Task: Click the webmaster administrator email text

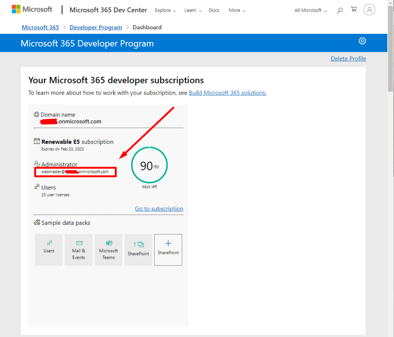Action: pos(75,172)
